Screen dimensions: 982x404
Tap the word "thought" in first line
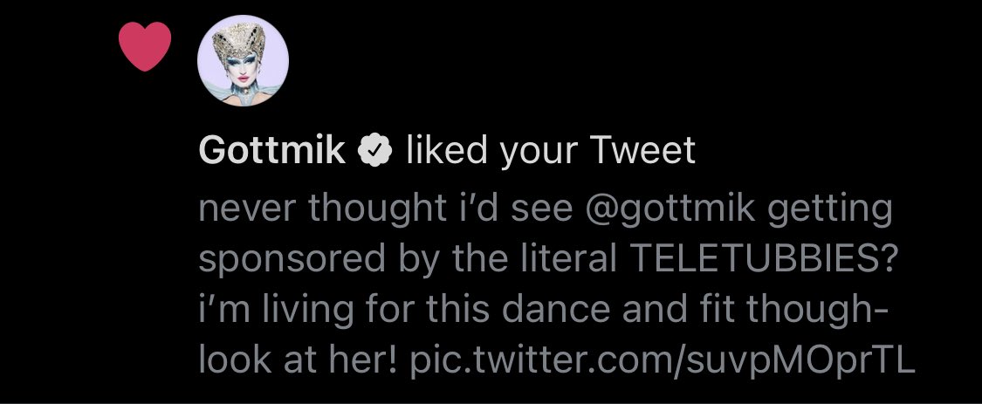click(376, 210)
